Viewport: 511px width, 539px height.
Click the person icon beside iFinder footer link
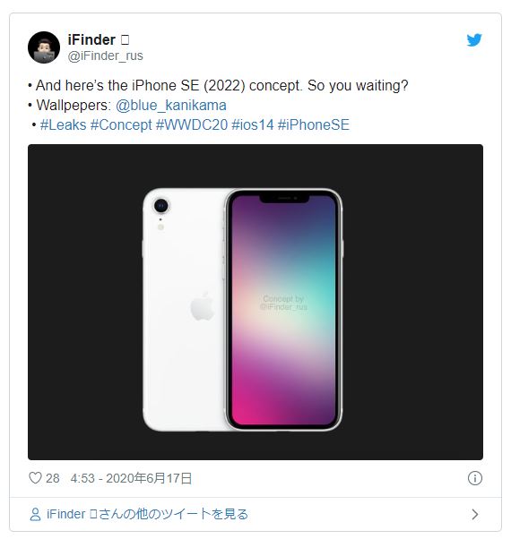pos(35,515)
